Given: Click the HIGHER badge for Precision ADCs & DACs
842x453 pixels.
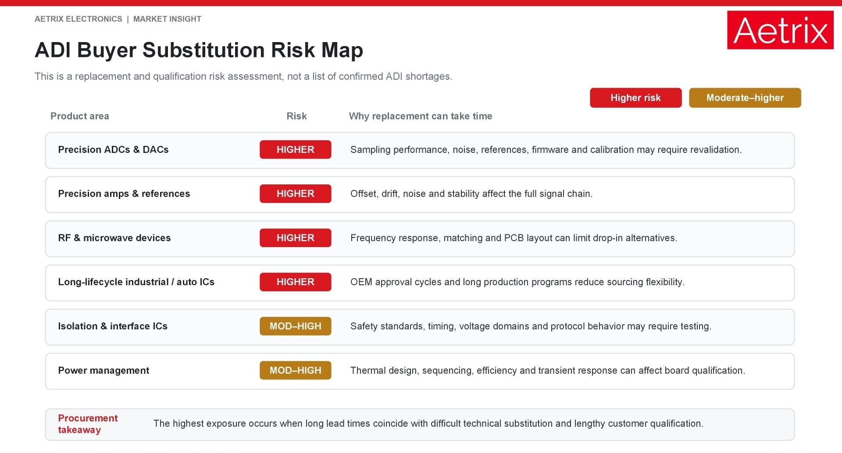Looking at the screenshot, I should pos(295,149).
